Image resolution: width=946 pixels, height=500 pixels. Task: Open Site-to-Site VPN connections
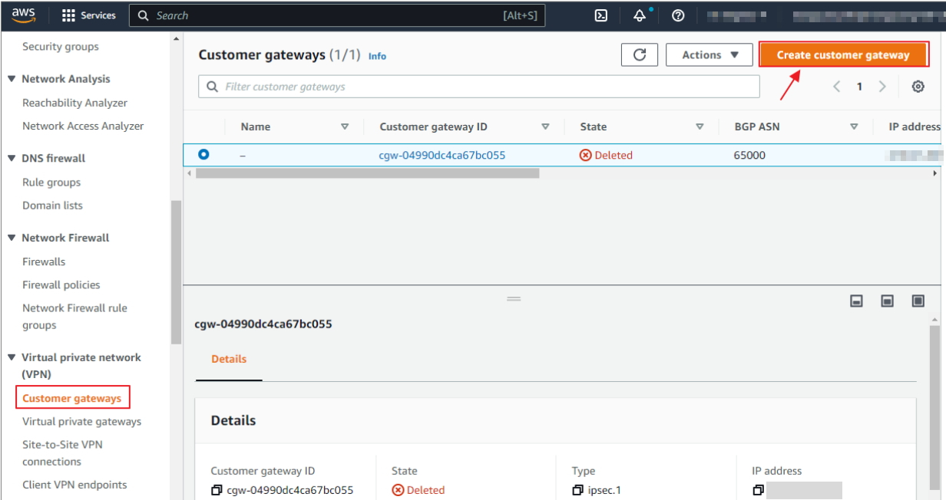tap(62, 453)
